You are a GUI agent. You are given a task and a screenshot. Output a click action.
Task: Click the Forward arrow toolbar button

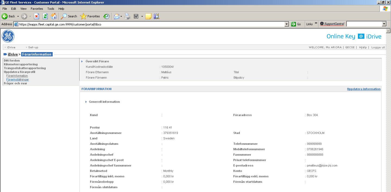[x=24, y=16]
